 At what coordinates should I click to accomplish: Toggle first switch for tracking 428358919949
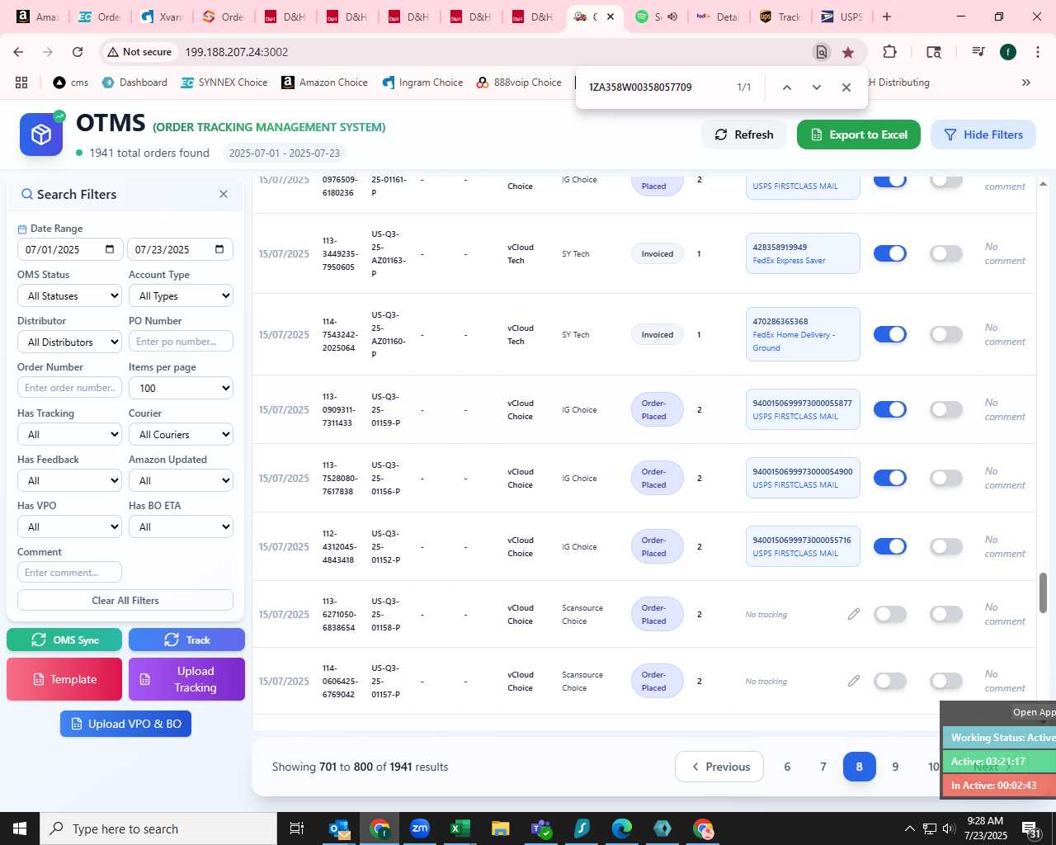[890, 253]
